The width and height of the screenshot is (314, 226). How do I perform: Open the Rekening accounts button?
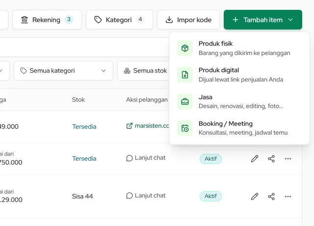[x=47, y=20]
